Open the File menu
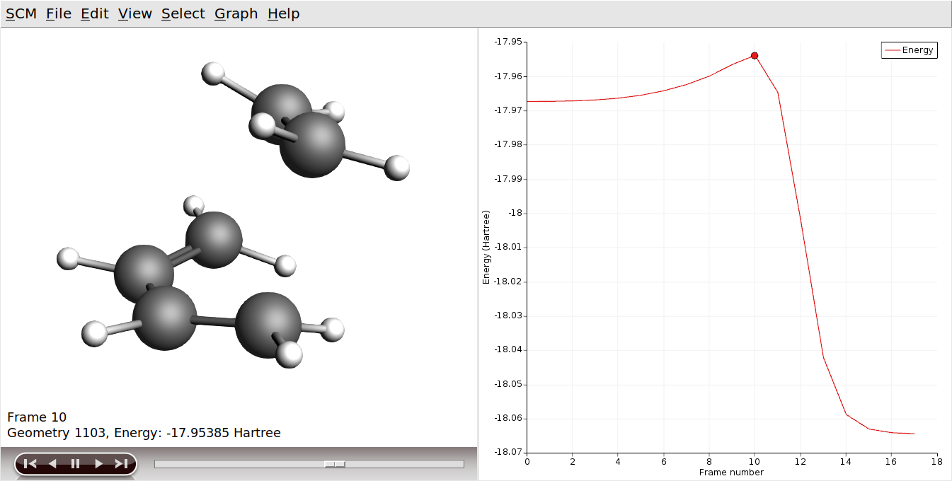The width and height of the screenshot is (952, 481). pyautogui.click(x=59, y=13)
